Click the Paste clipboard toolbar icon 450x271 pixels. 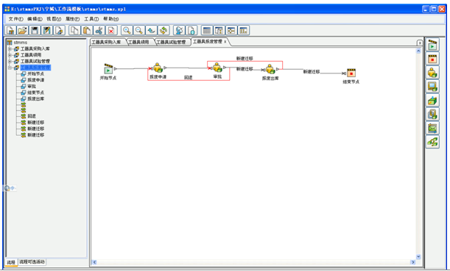tap(87, 30)
